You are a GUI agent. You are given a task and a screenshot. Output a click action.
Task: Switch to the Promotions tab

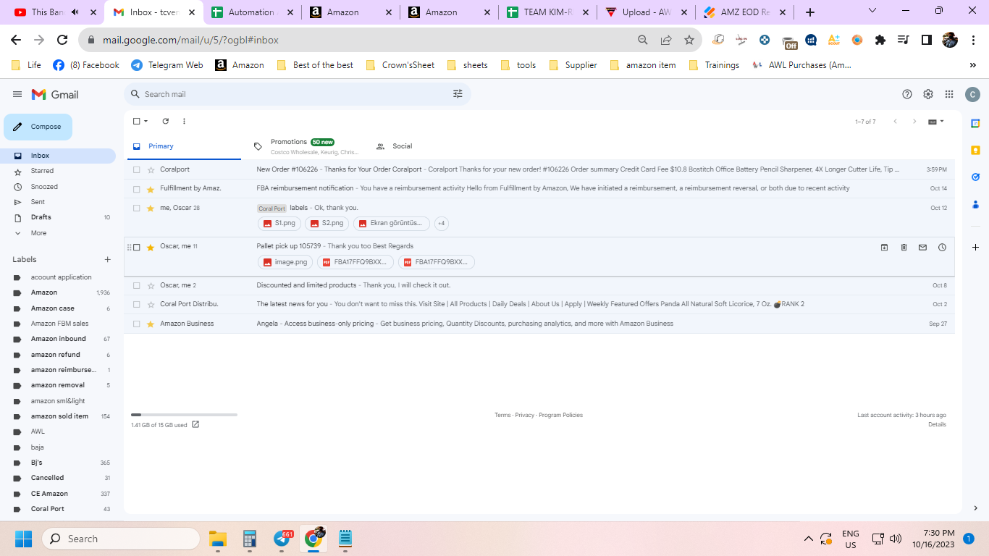306,146
